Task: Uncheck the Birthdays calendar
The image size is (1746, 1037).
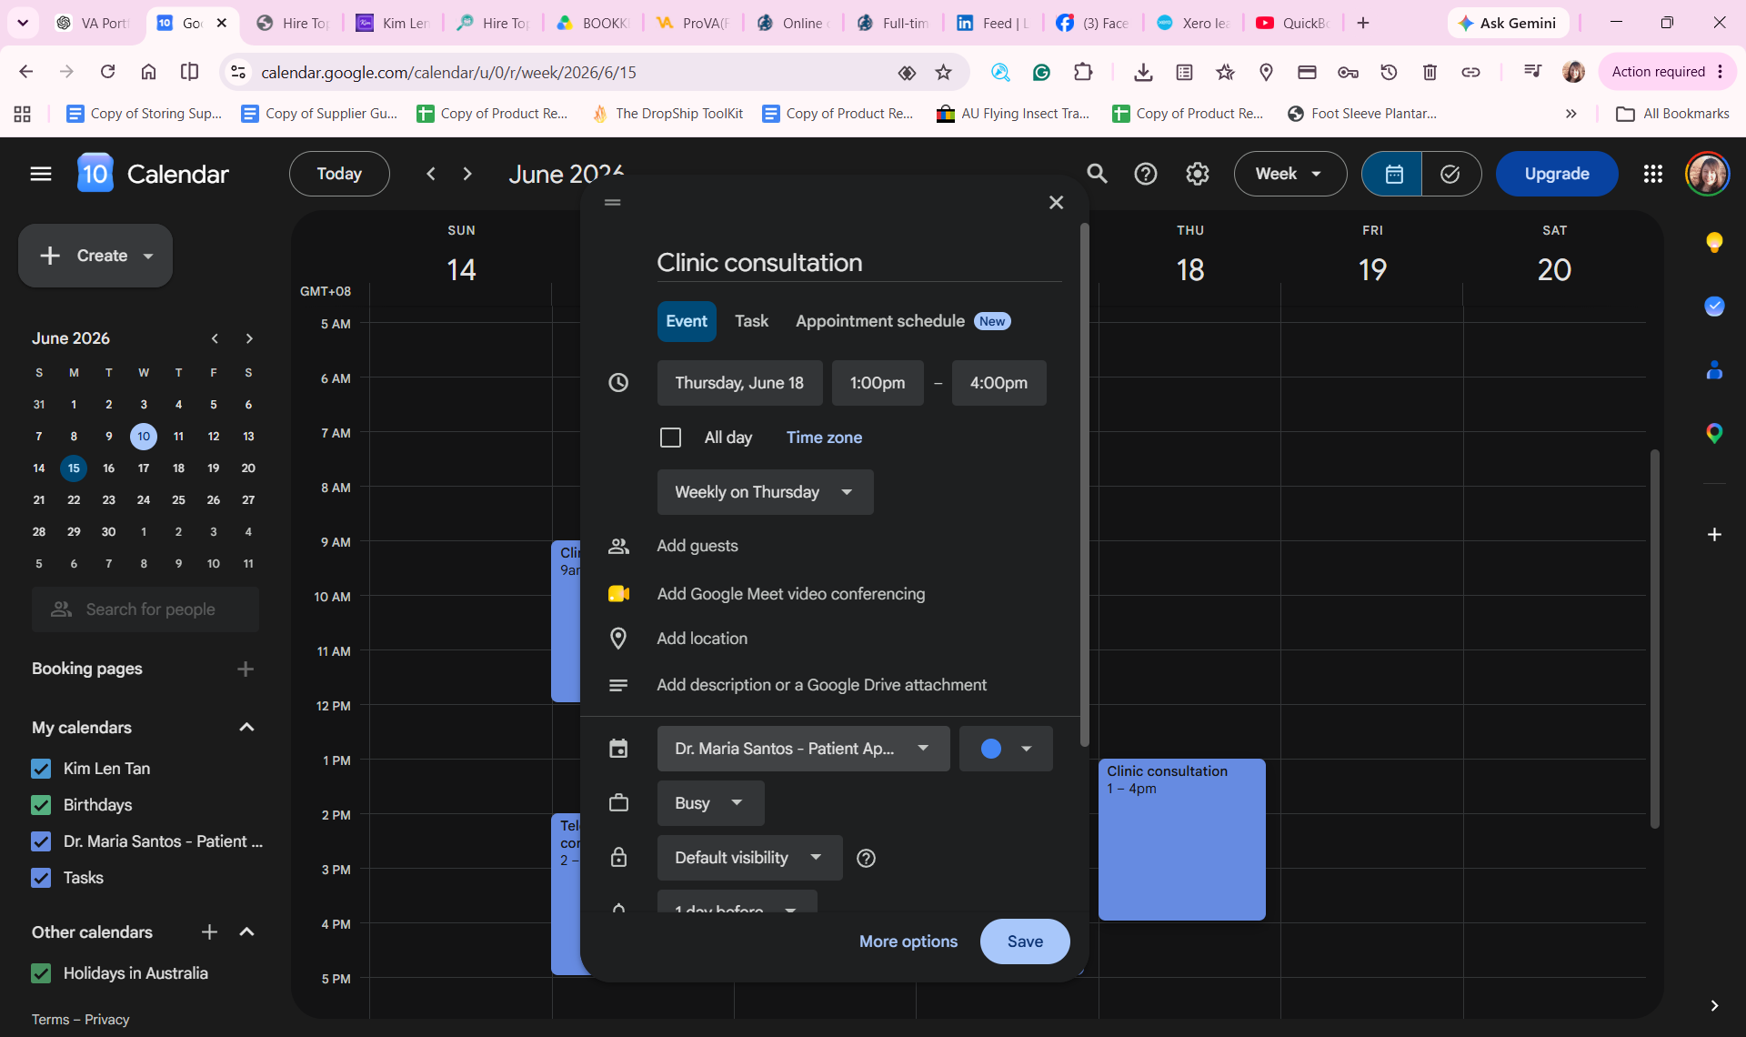Action: click(41, 805)
